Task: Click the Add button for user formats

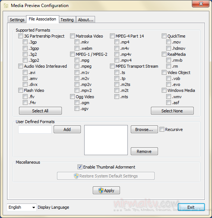Action: click(x=67, y=129)
